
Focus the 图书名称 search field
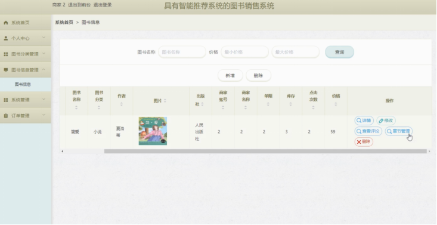pyautogui.click(x=182, y=52)
